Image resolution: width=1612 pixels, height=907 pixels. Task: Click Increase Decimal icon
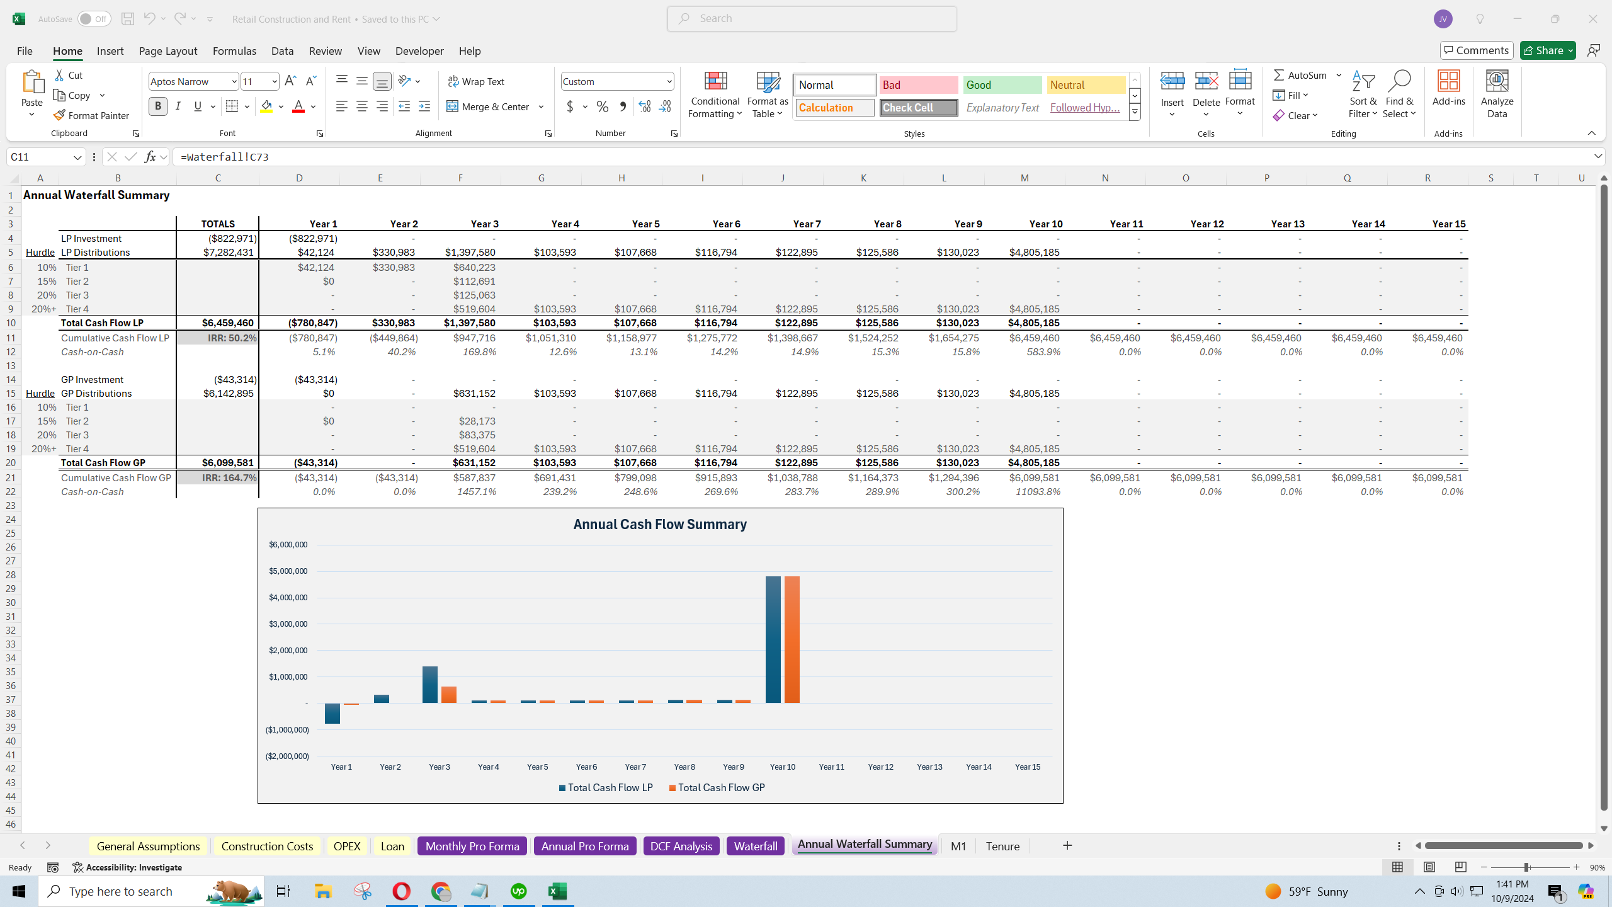pyautogui.click(x=645, y=106)
